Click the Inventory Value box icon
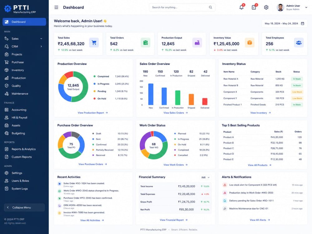Screen dimensions: 312x234 pos(250,42)
